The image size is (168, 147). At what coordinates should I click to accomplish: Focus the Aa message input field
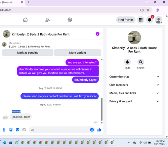(59, 130)
